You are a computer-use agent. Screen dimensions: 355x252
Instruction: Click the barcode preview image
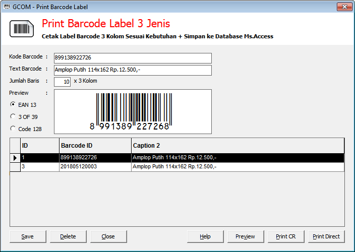pos(133,111)
